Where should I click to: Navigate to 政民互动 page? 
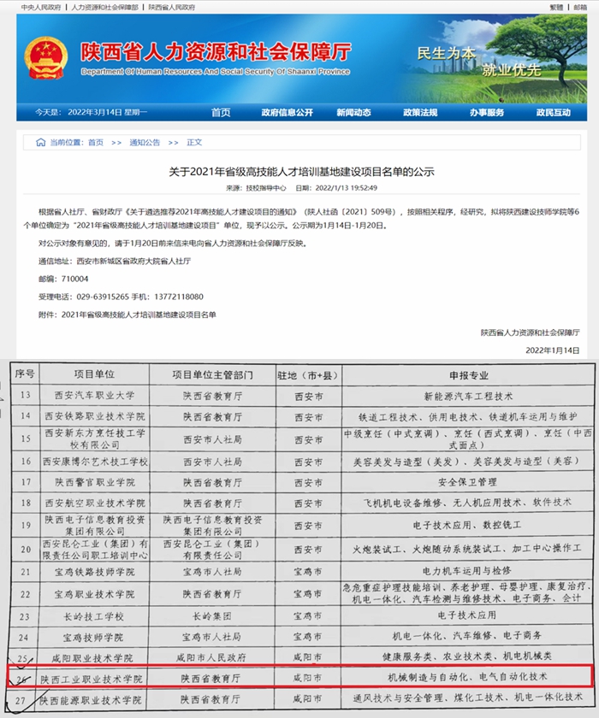coord(553,112)
